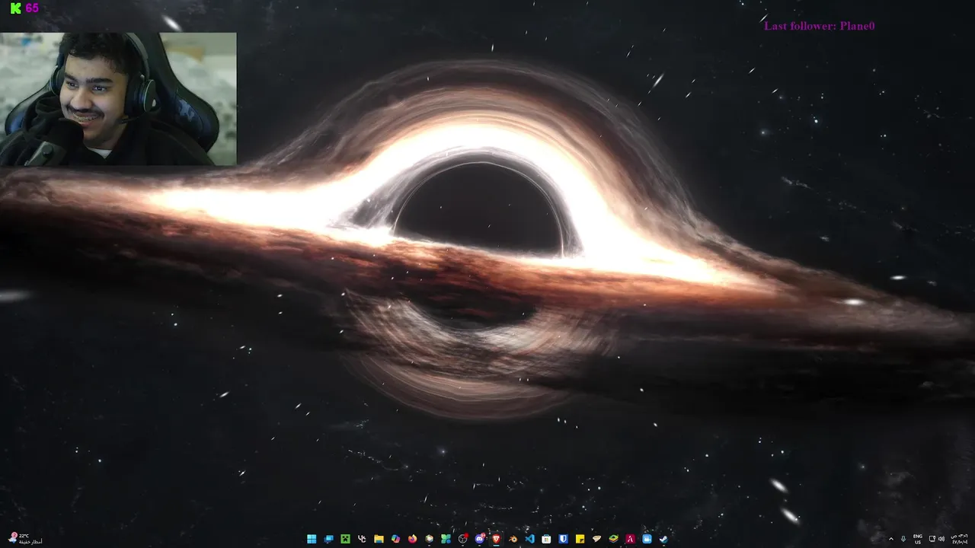Image resolution: width=975 pixels, height=548 pixels.
Task: Click the streamer webcam overlay
Action: 118,99
